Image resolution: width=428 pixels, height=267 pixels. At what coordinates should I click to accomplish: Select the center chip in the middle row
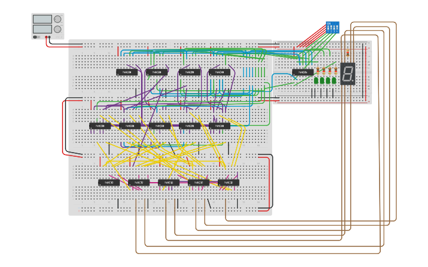(159, 126)
